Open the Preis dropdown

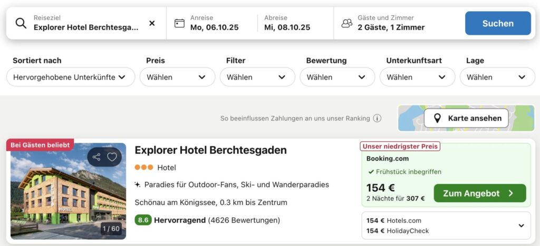click(x=177, y=77)
